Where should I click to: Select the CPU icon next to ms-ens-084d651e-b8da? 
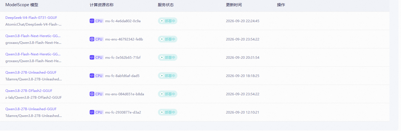click(x=92, y=94)
